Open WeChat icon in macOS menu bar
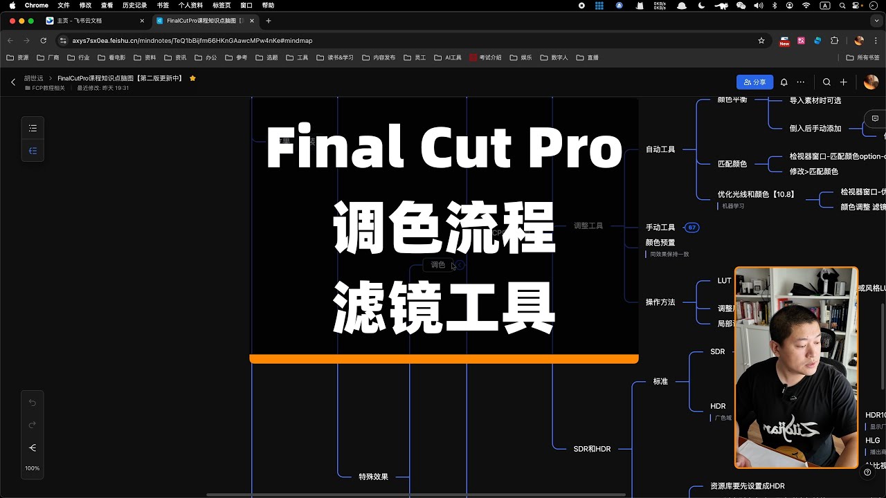 tap(741, 6)
